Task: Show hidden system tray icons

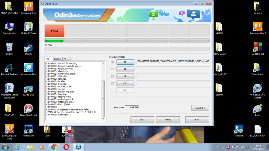Action: 224,147
